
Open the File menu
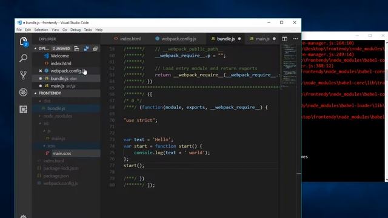tap(19, 30)
